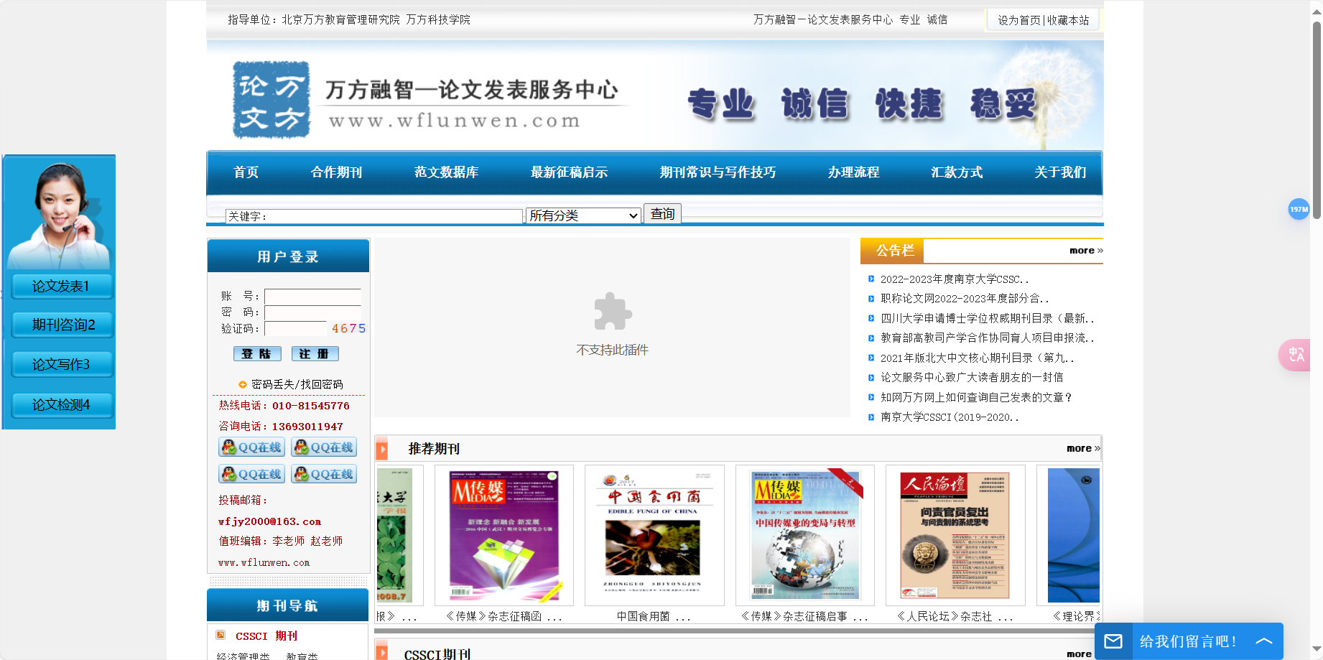1323x660 pixels.
Task: Open the 合作期刊 navigation item
Action: point(335,172)
